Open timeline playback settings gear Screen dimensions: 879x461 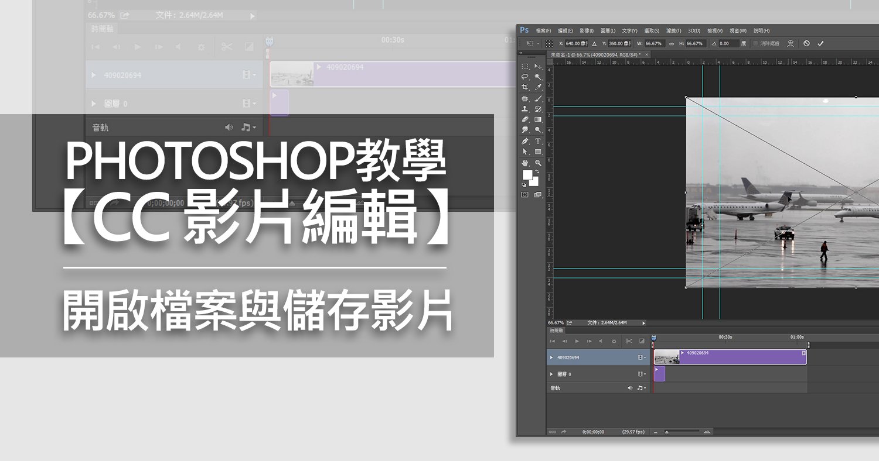(614, 341)
